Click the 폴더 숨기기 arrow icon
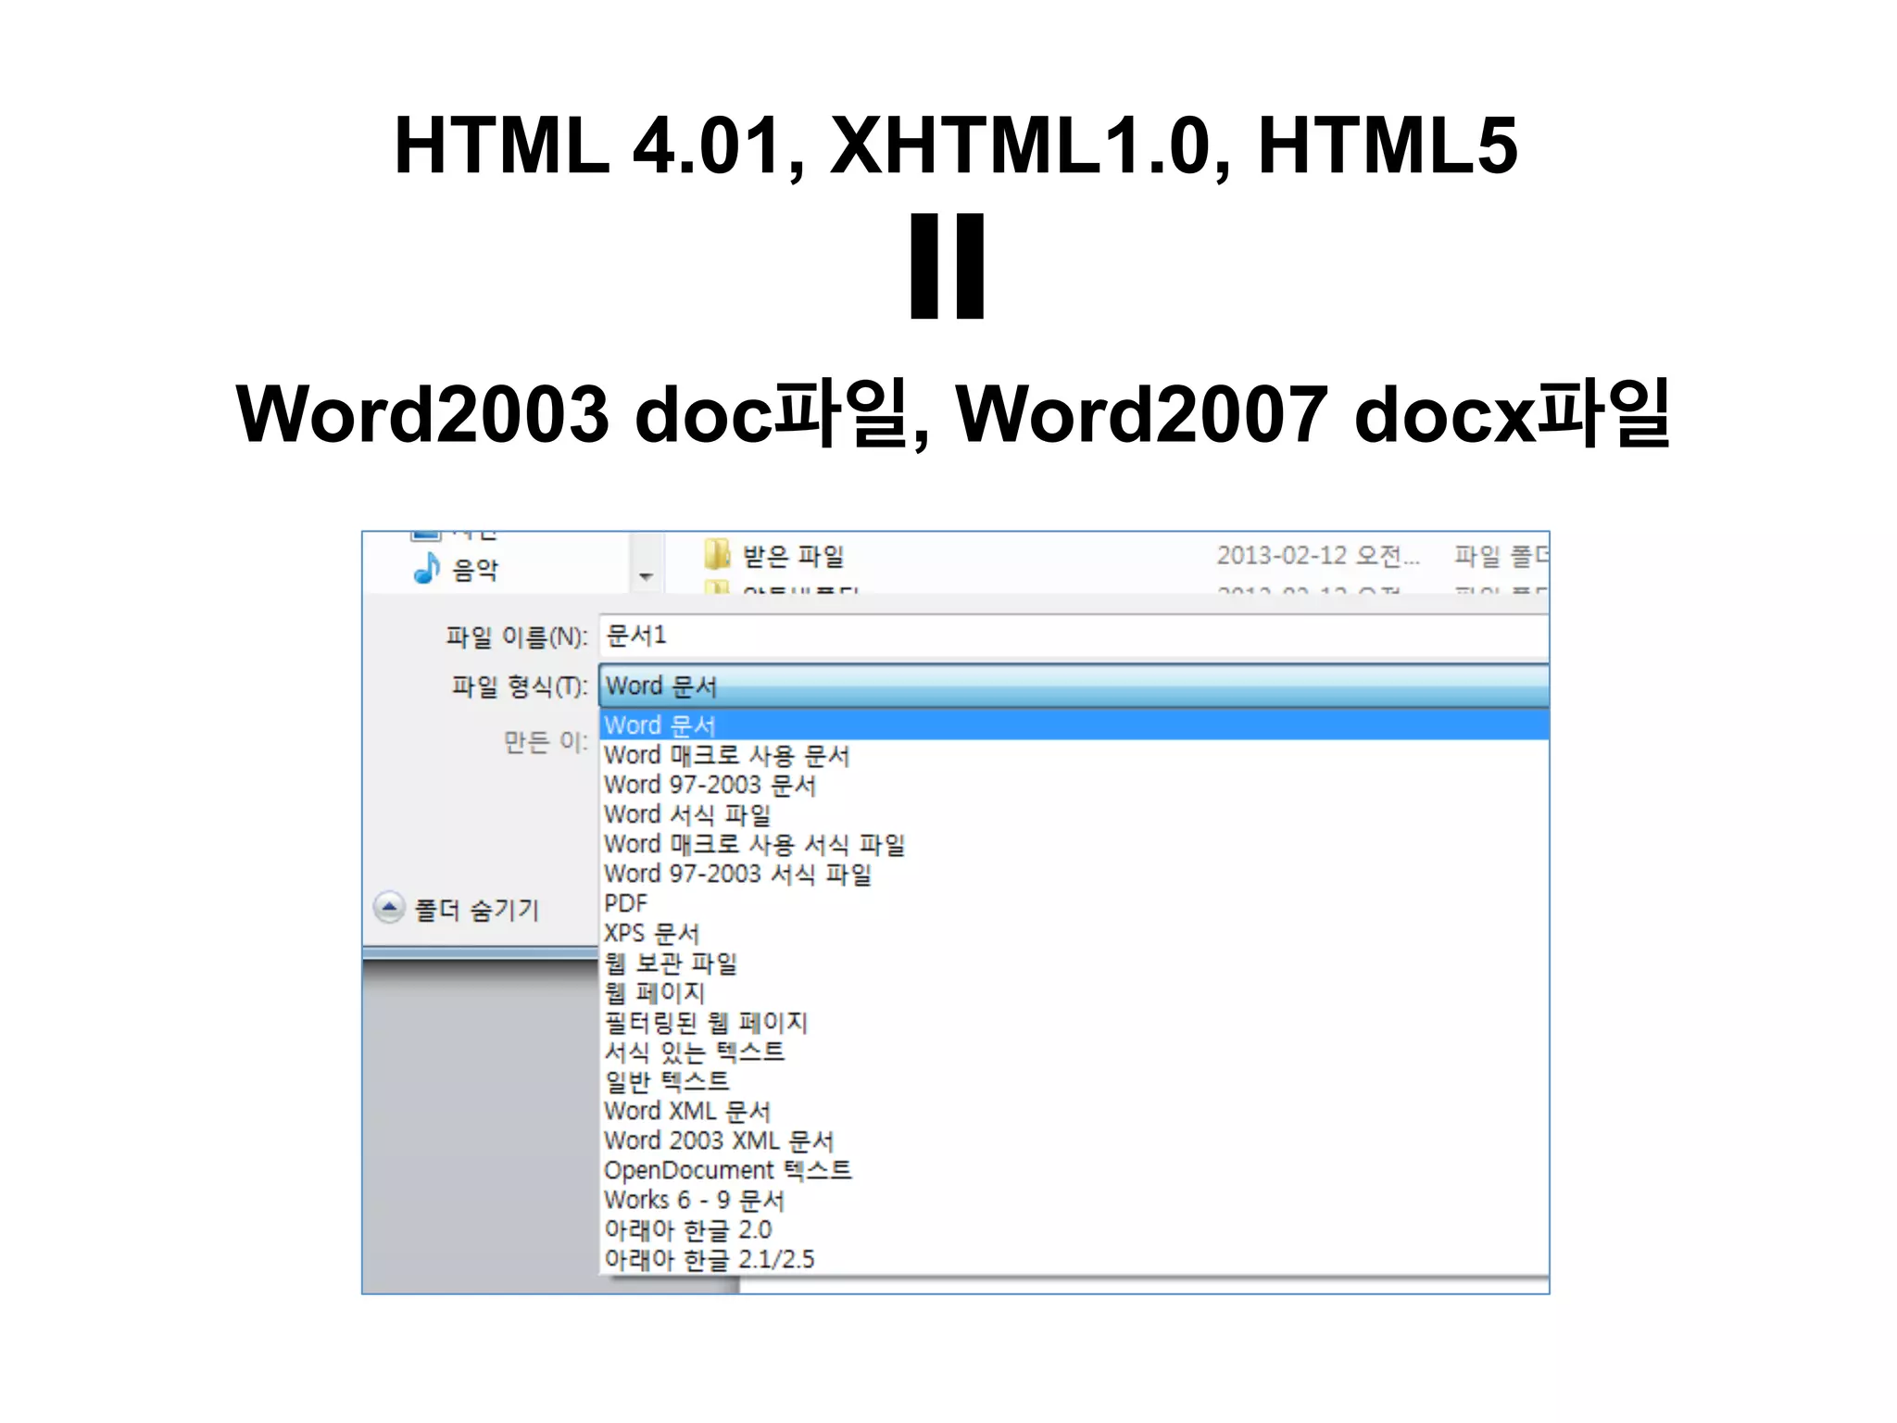 pos(389,907)
